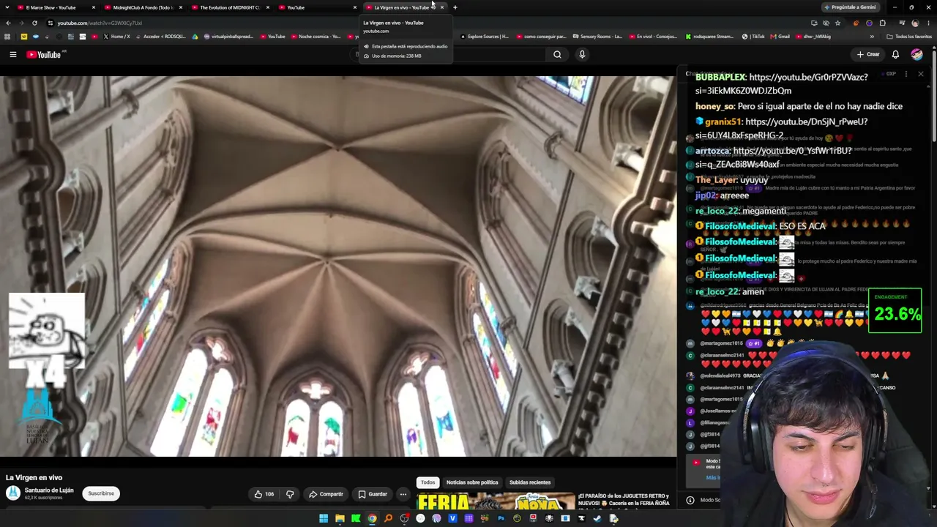This screenshot has height=527, width=937.
Task: Close the live chat panel
Action: (x=920, y=74)
